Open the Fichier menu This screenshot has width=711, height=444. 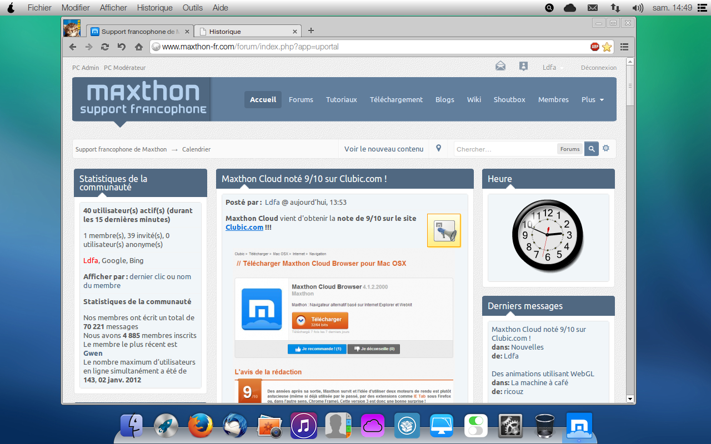coord(39,8)
